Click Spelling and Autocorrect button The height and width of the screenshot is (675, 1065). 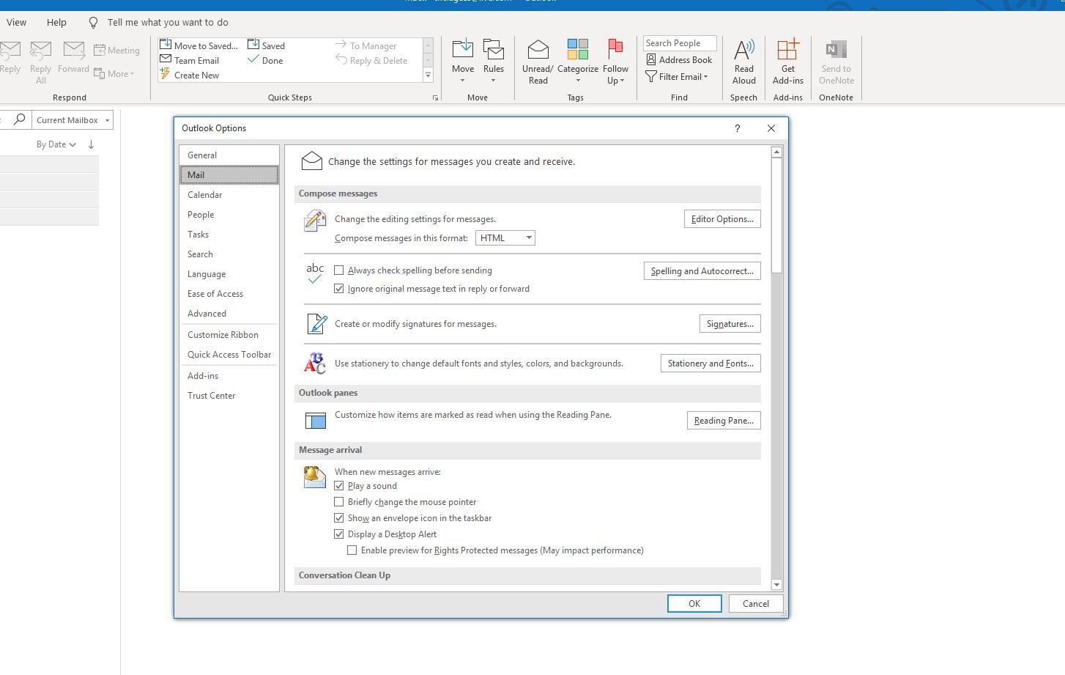(x=702, y=271)
